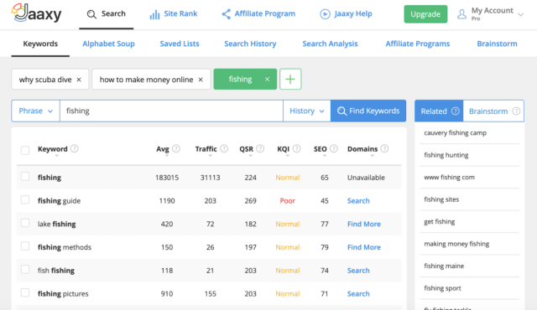Click Search domains for 'fish fishing'
The height and width of the screenshot is (310, 537).
click(x=358, y=271)
